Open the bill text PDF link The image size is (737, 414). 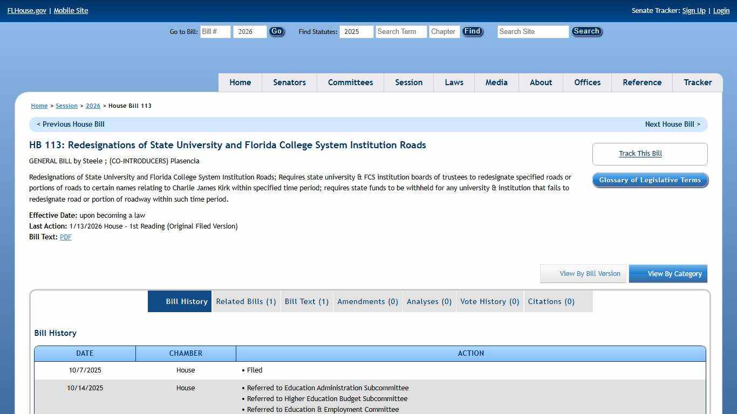tap(66, 237)
